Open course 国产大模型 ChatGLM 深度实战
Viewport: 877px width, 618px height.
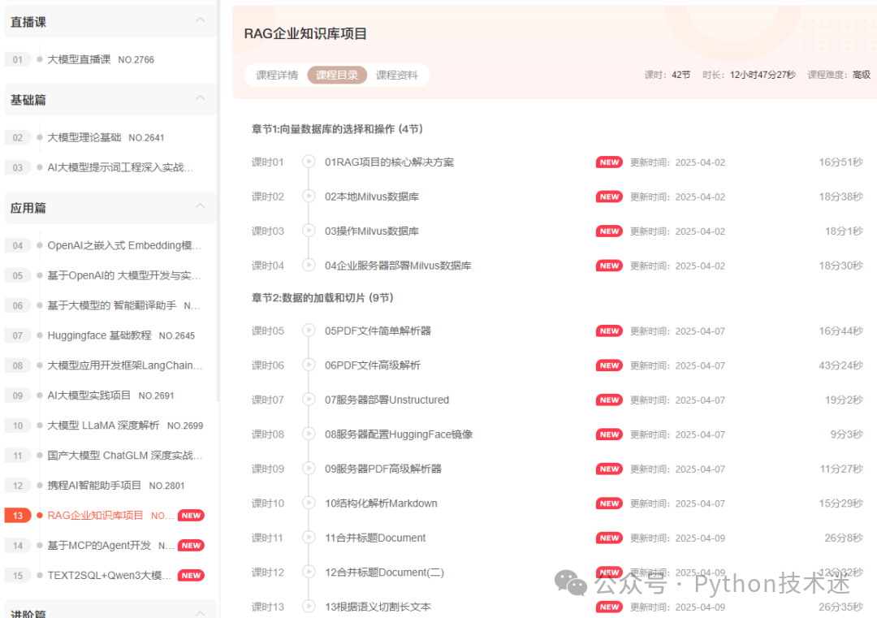[125, 456]
